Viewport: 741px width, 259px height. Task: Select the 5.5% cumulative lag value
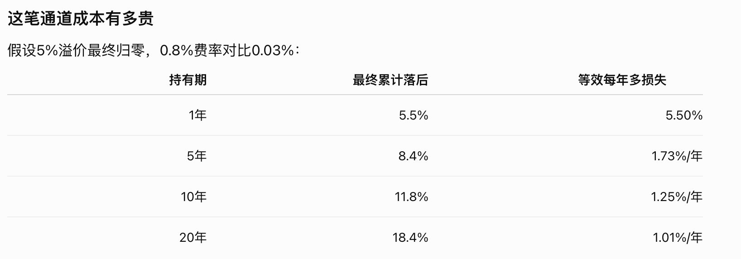pos(414,115)
